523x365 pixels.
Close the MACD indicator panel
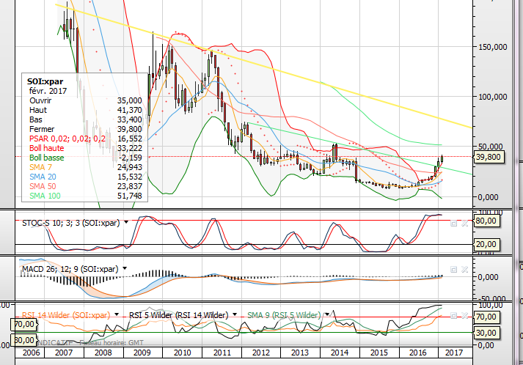coord(464,270)
